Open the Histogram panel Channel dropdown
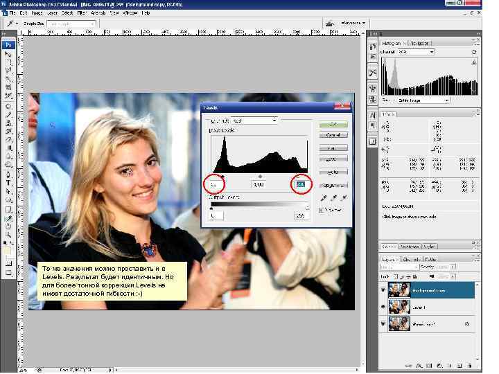 (416, 52)
